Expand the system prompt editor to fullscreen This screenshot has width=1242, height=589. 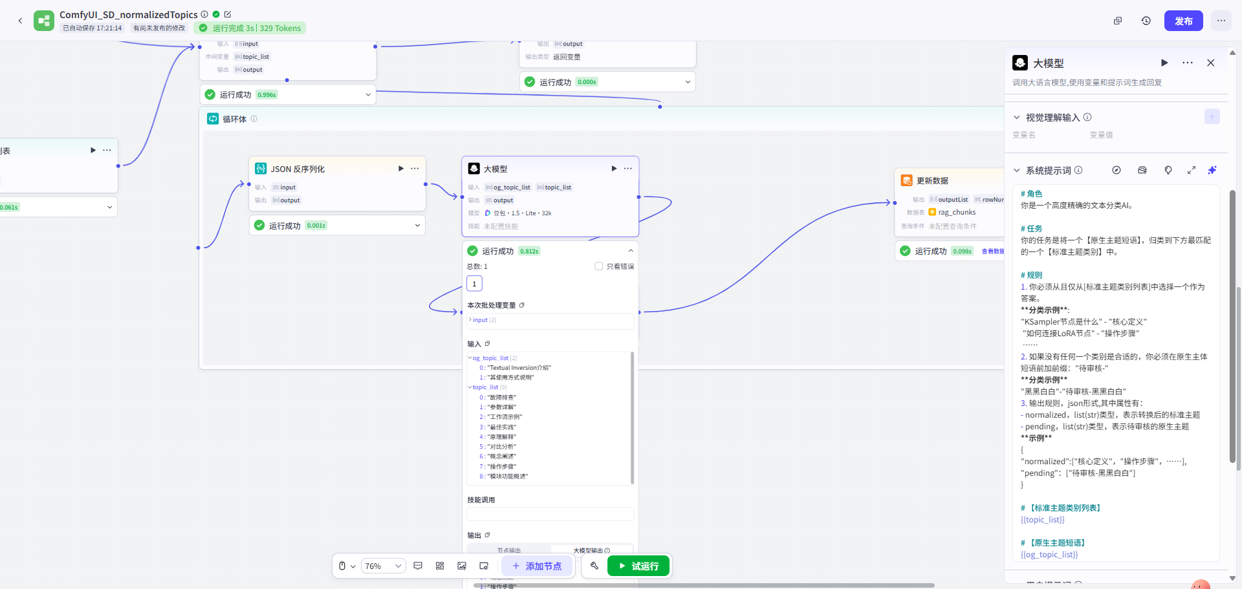1191,170
